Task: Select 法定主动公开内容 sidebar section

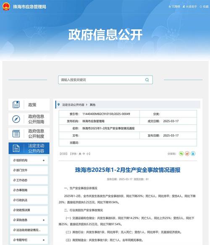Action: pos(29,148)
